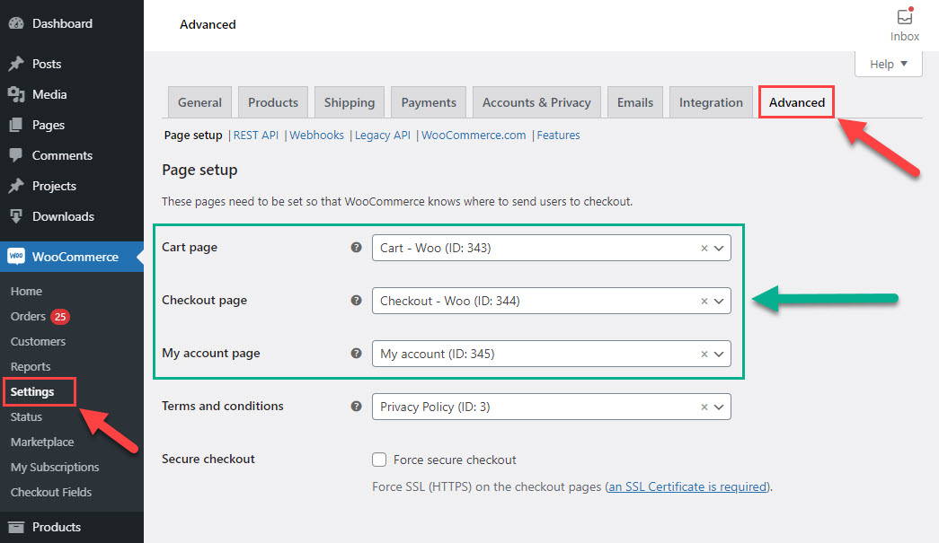Screen dimensions: 939x543
Task: Open My Subscriptions submenu item
Action: coord(55,467)
